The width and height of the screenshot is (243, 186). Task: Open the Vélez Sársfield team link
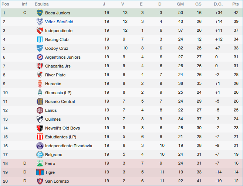click(59, 22)
